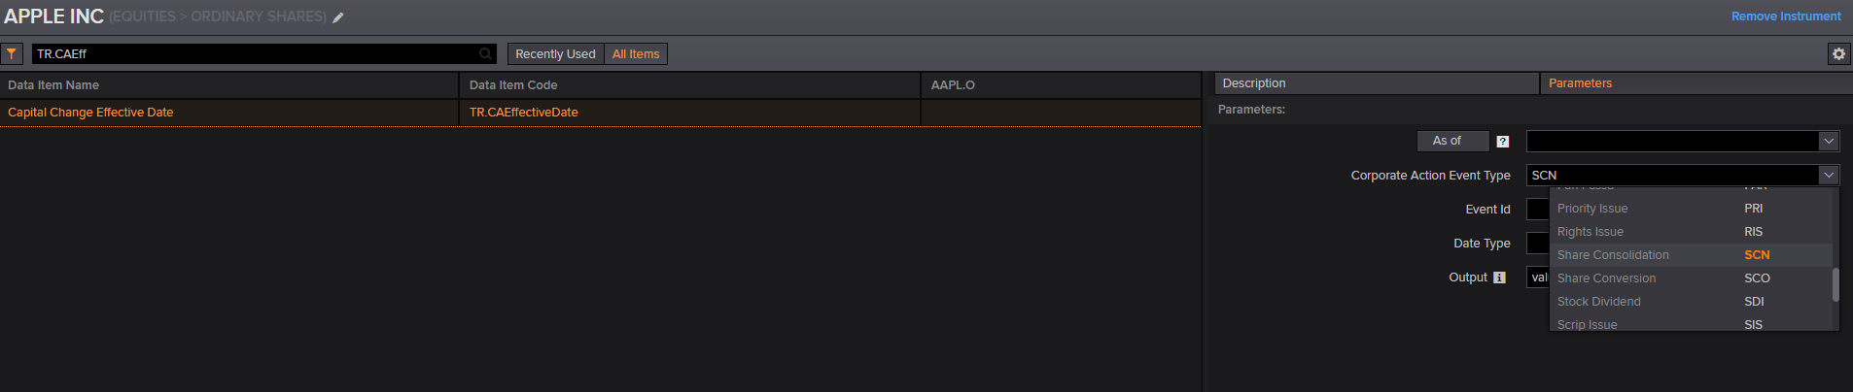
Task: Open the settings gear icon
Action: pyautogui.click(x=1838, y=54)
